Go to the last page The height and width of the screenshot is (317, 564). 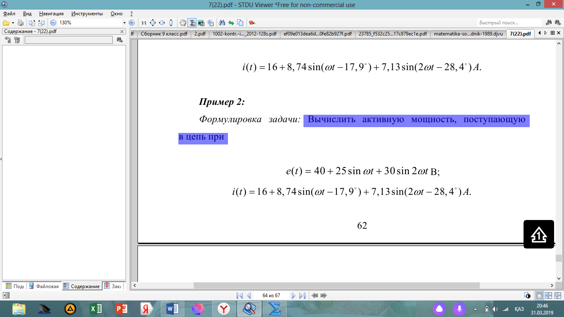[x=302, y=296]
